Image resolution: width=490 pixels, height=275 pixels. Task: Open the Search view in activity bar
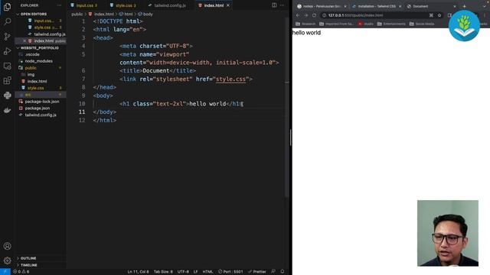click(x=7, y=21)
